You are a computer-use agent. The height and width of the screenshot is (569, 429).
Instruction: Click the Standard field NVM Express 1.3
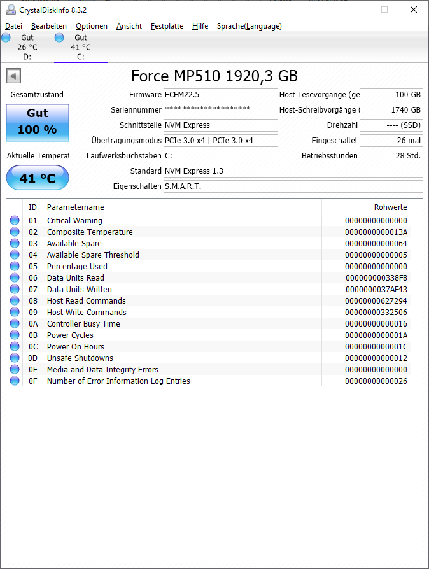tap(293, 171)
